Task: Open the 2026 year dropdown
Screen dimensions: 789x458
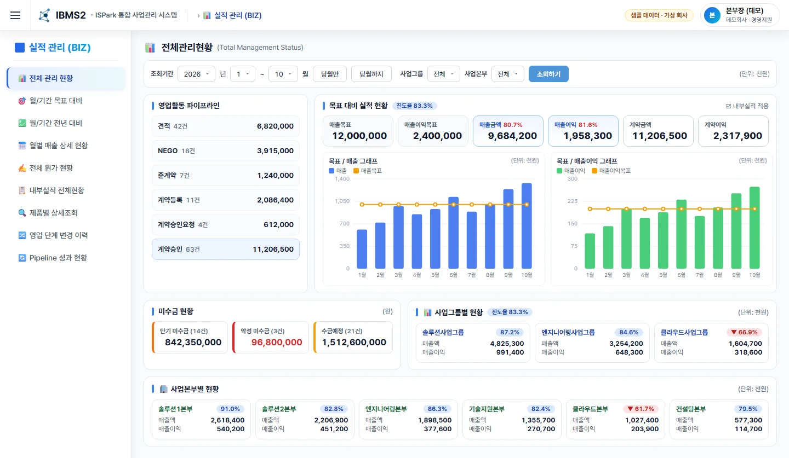Action: (196, 74)
